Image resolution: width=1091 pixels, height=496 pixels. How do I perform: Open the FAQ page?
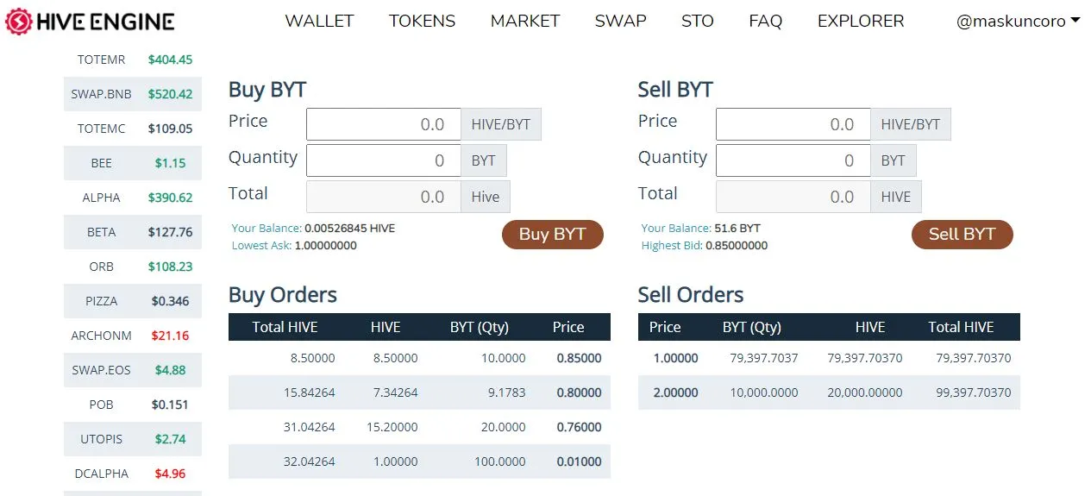click(x=765, y=22)
